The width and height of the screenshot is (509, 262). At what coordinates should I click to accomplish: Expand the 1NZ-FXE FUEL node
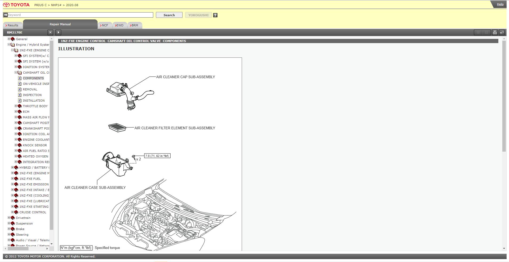(x=12, y=178)
